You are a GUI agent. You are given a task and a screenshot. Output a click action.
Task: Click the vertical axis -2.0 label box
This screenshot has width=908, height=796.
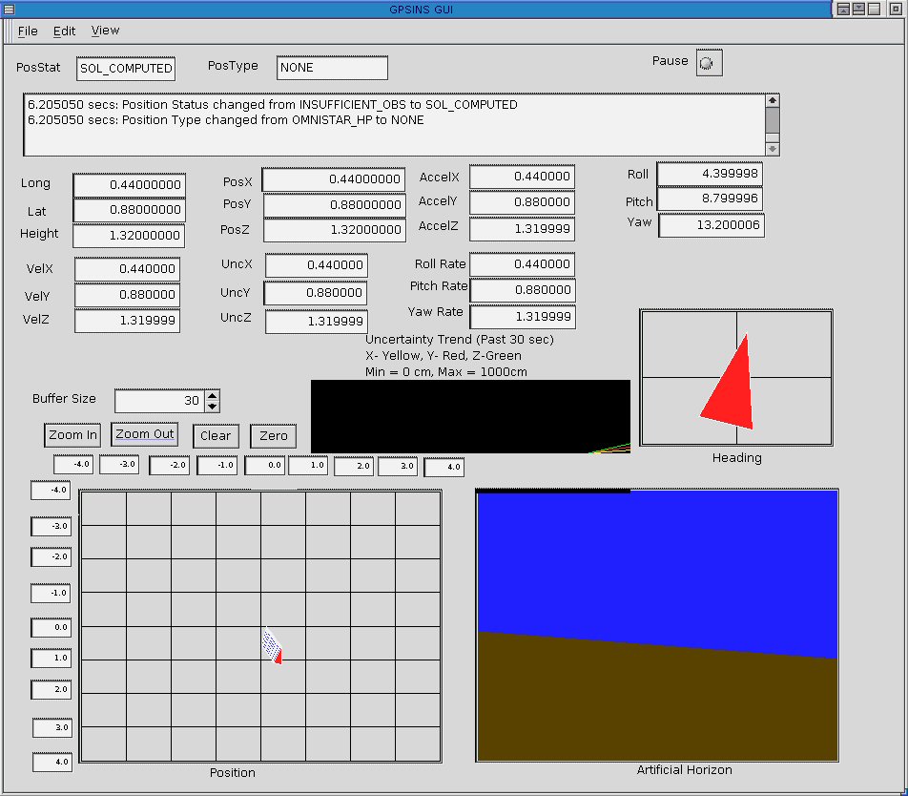point(51,556)
